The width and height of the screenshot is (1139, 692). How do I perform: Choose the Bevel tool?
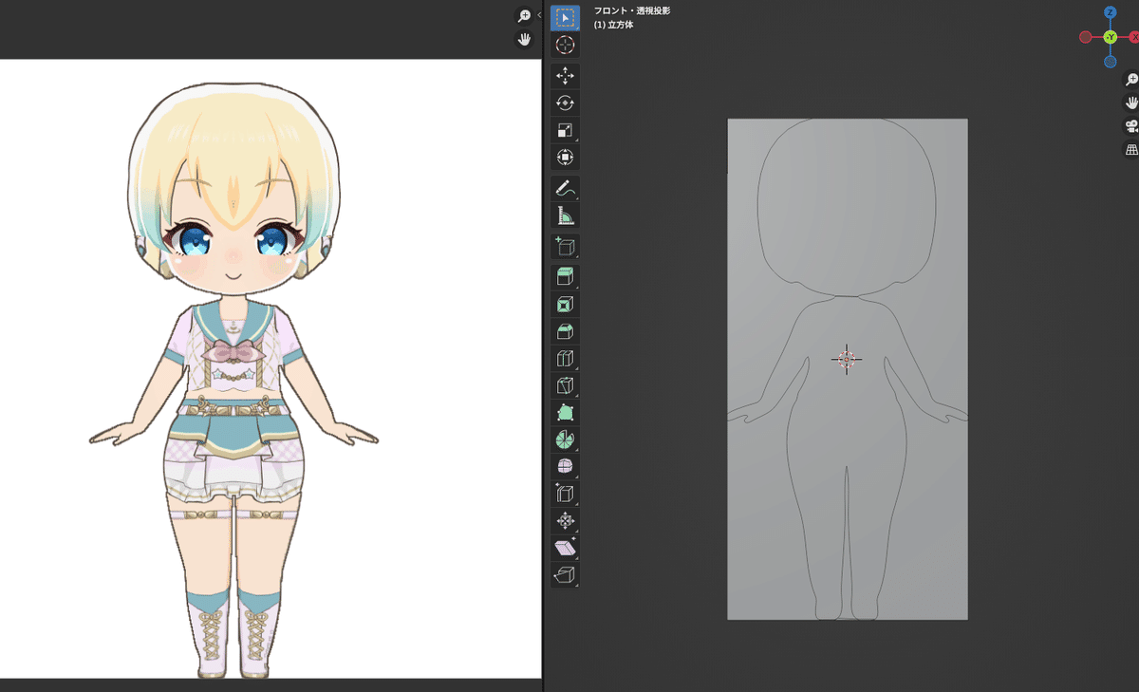point(565,331)
